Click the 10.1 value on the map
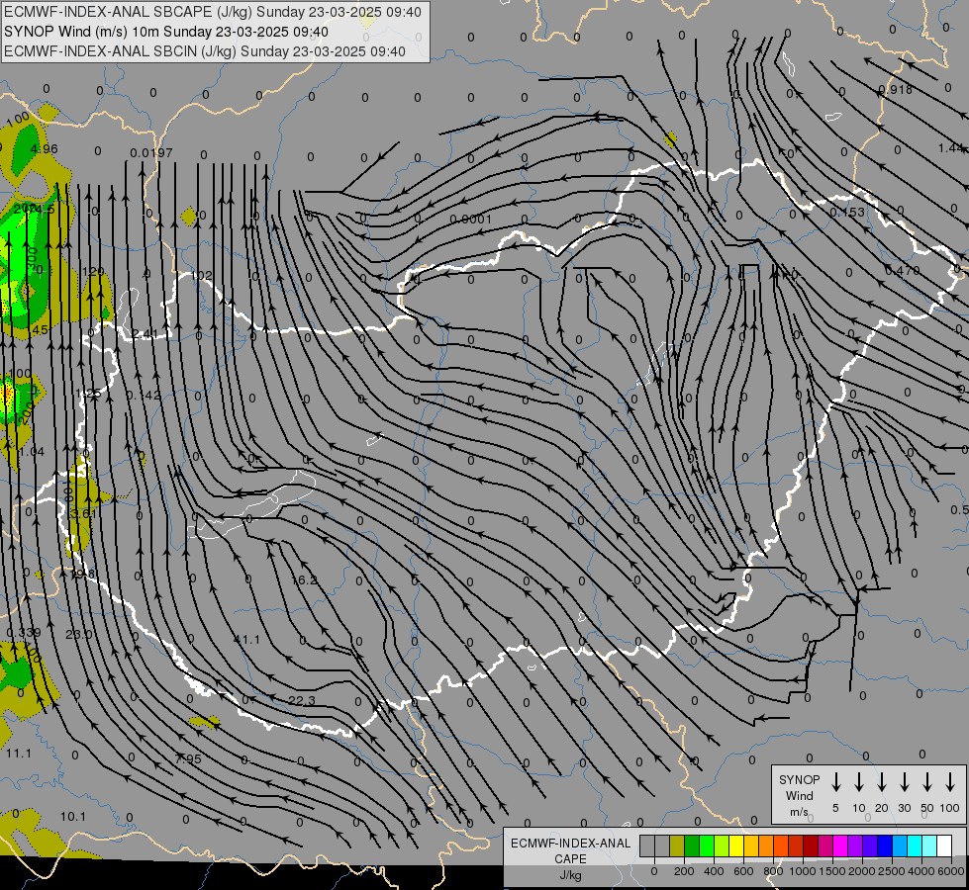This screenshot has width=969, height=890. click(x=73, y=817)
